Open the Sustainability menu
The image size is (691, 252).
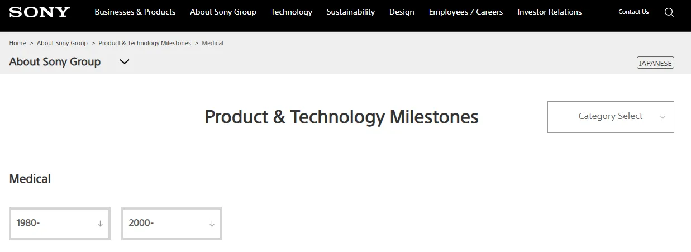pos(351,12)
